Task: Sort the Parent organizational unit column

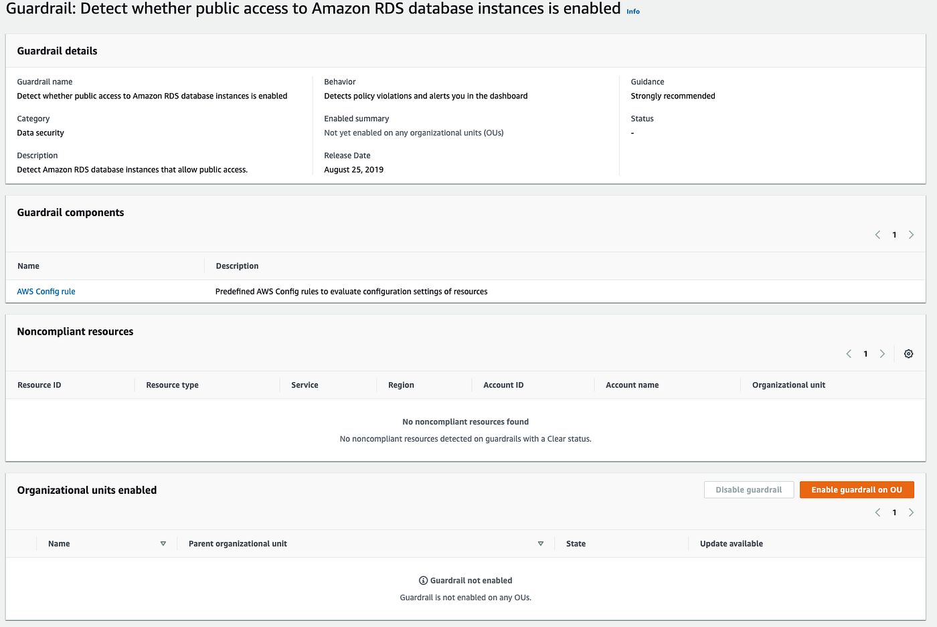Action: [541, 543]
